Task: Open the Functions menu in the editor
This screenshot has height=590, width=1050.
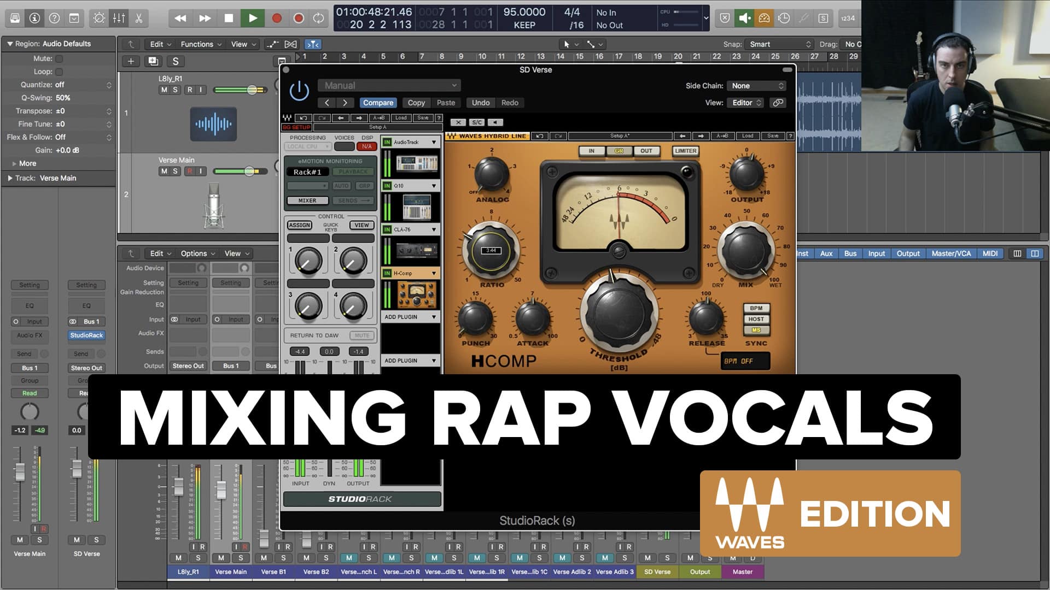Action: click(199, 44)
